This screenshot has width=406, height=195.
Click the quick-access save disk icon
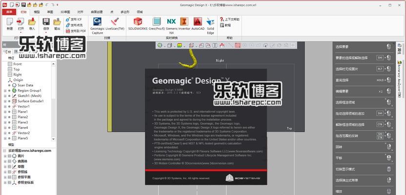click(23, 5)
